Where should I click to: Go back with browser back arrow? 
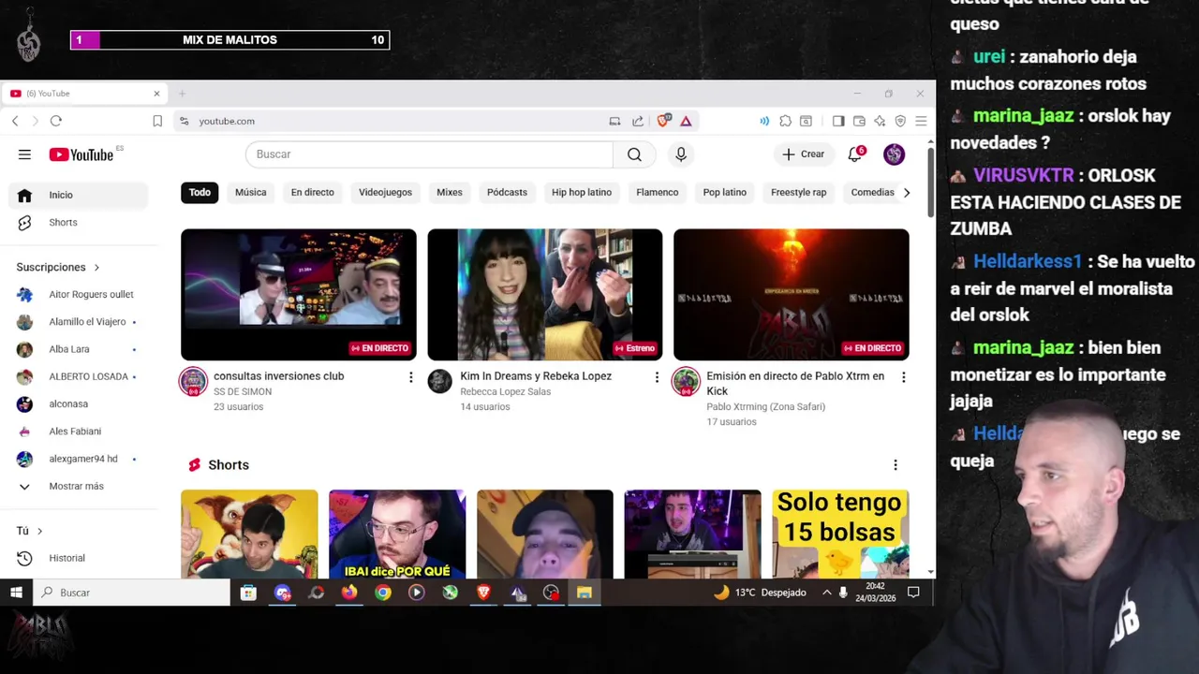(15, 121)
